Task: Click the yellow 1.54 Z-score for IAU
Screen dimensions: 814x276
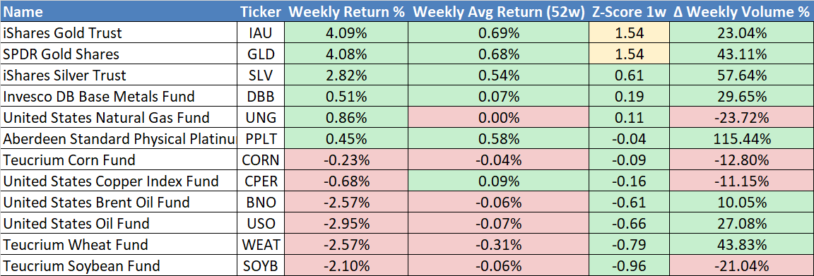Action: point(629,33)
